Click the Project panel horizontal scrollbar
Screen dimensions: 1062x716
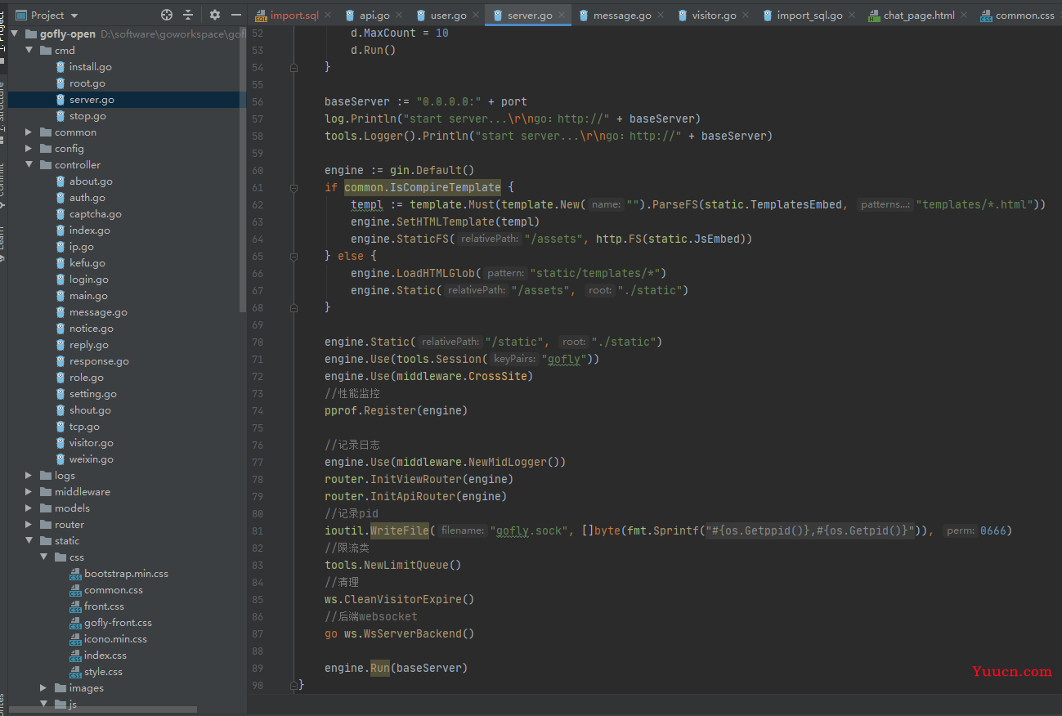point(103,709)
